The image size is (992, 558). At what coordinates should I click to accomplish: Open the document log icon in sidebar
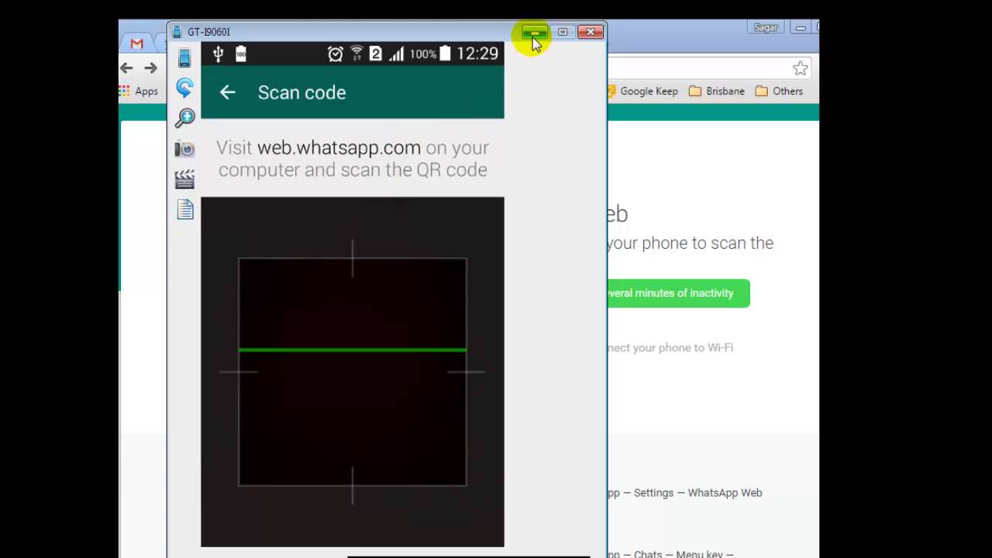click(x=184, y=209)
